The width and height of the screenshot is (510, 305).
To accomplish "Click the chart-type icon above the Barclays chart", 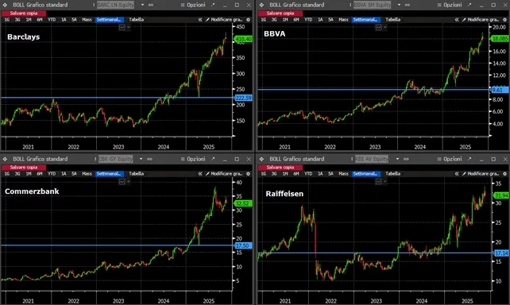I will pyautogui.click(x=122, y=28).
